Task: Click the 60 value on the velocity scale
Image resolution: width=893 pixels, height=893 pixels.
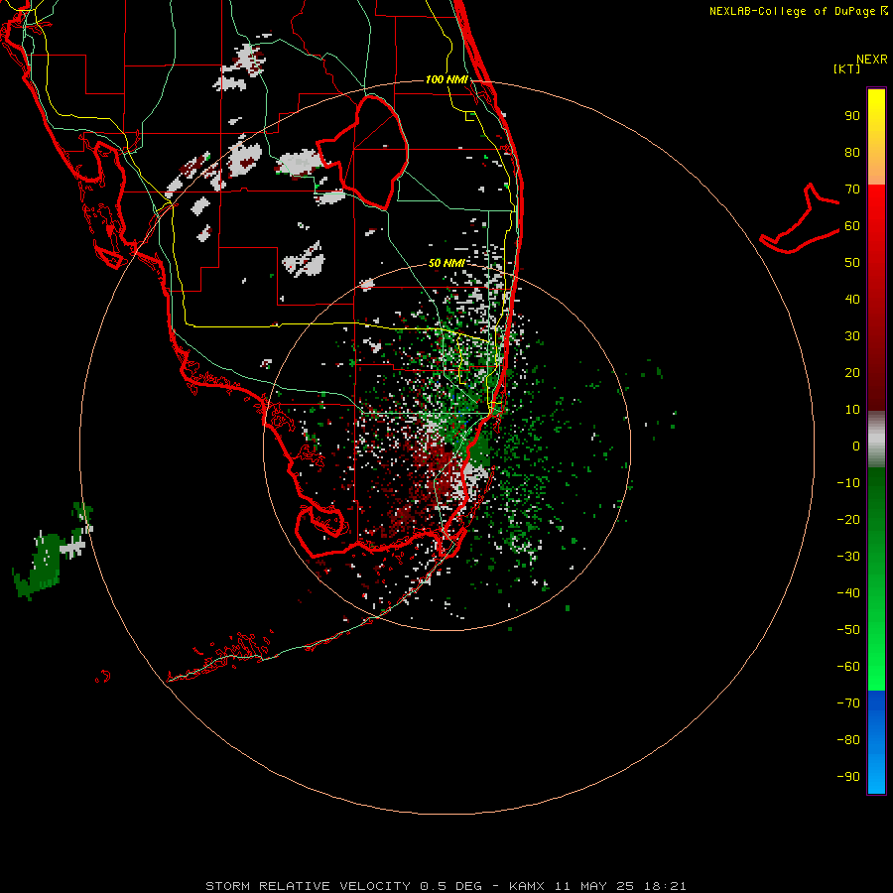Action: pyautogui.click(x=852, y=226)
